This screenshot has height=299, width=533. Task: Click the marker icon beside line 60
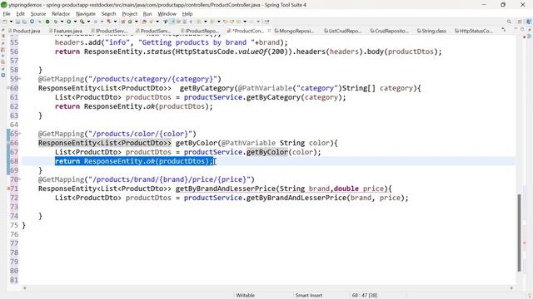8,88
